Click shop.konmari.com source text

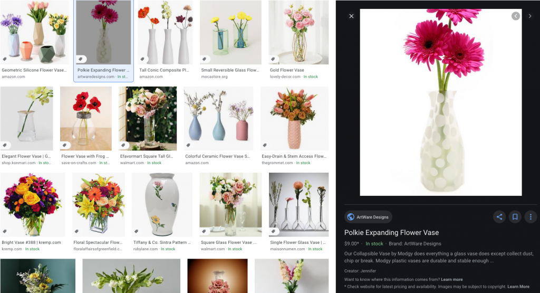coord(18,163)
